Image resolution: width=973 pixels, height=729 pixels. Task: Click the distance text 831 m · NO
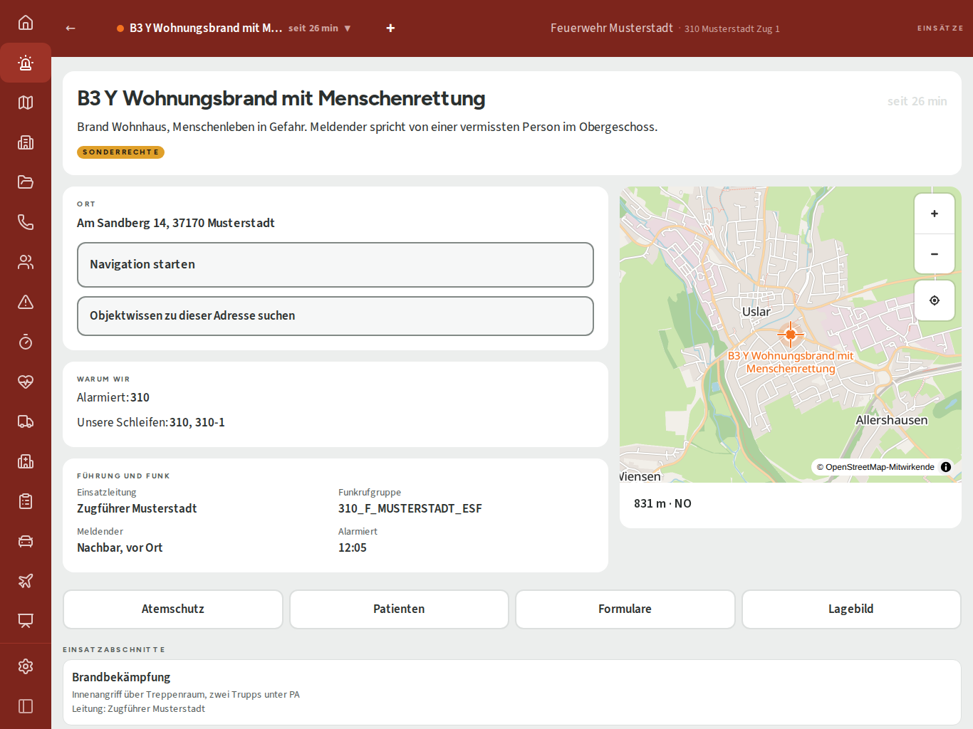tap(662, 503)
